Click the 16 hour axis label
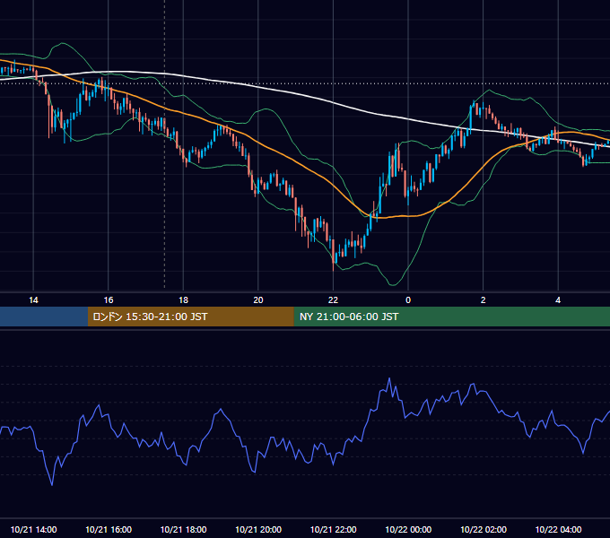Image resolution: width=610 pixels, height=538 pixels. [109, 300]
